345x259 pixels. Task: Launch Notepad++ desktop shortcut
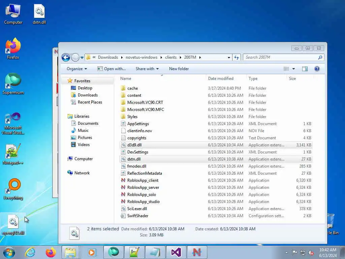click(x=13, y=154)
